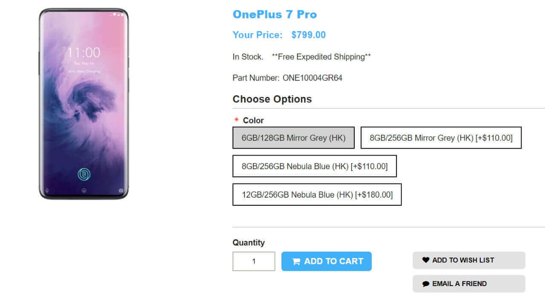The image size is (545, 306).
Task: Click the status bar icons atop the phone screen
Action: click(x=118, y=16)
